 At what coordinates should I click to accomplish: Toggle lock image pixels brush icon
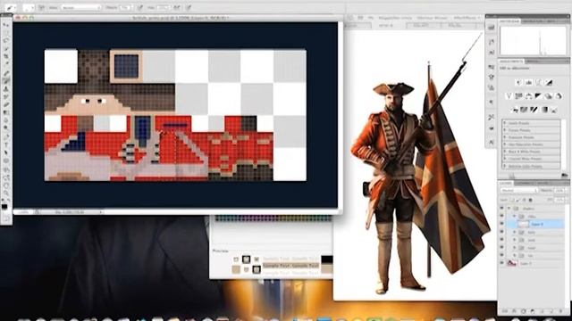pos(517,200)
